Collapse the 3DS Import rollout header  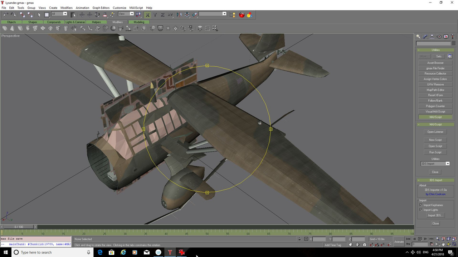point(435,180)
